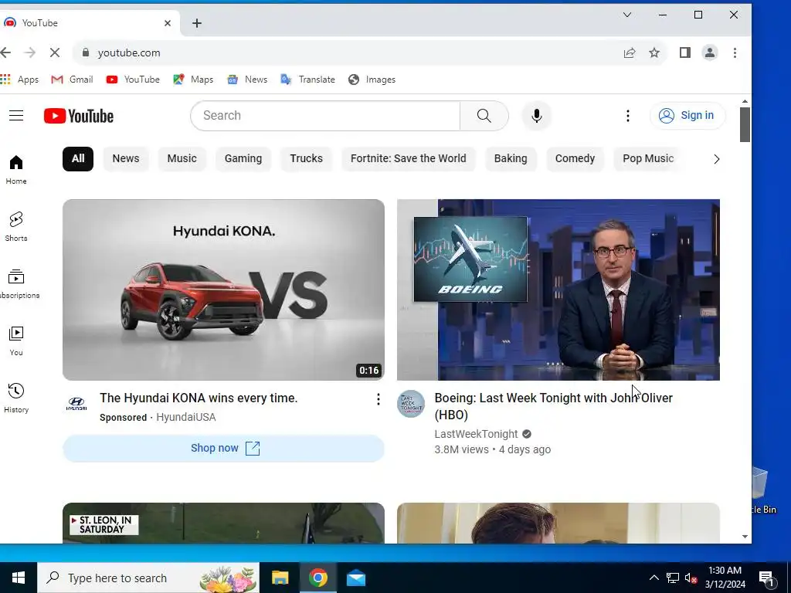Open History in sidebar
This screenshot has width=791, height=593.
[x=16, y=398]
